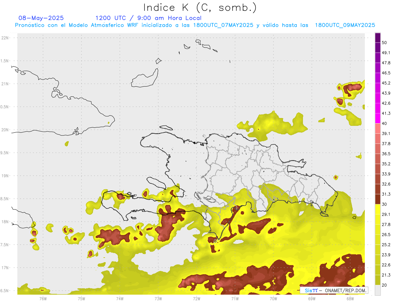Click the longitude axis label '74W'

[x=120, y=298]
